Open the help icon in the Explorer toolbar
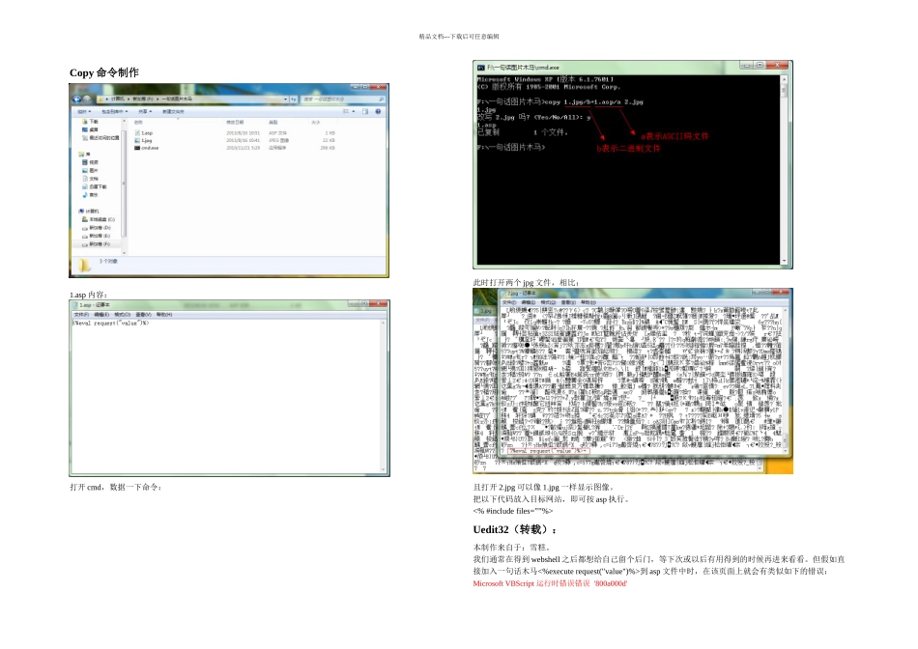The image size is (918, 649). tap(378, 111)
